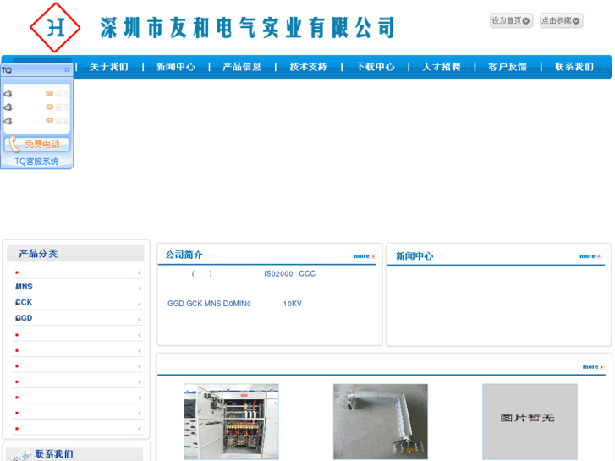Click the bottom agent avatar in TQ panel
The height and width of the screenshot is (461, 615).
coord(8,121)
